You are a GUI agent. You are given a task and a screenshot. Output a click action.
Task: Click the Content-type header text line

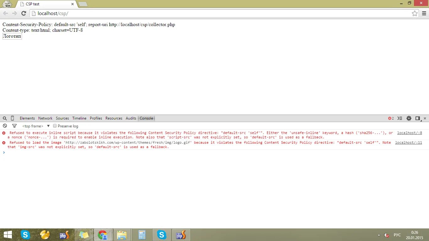click(43, 30)
